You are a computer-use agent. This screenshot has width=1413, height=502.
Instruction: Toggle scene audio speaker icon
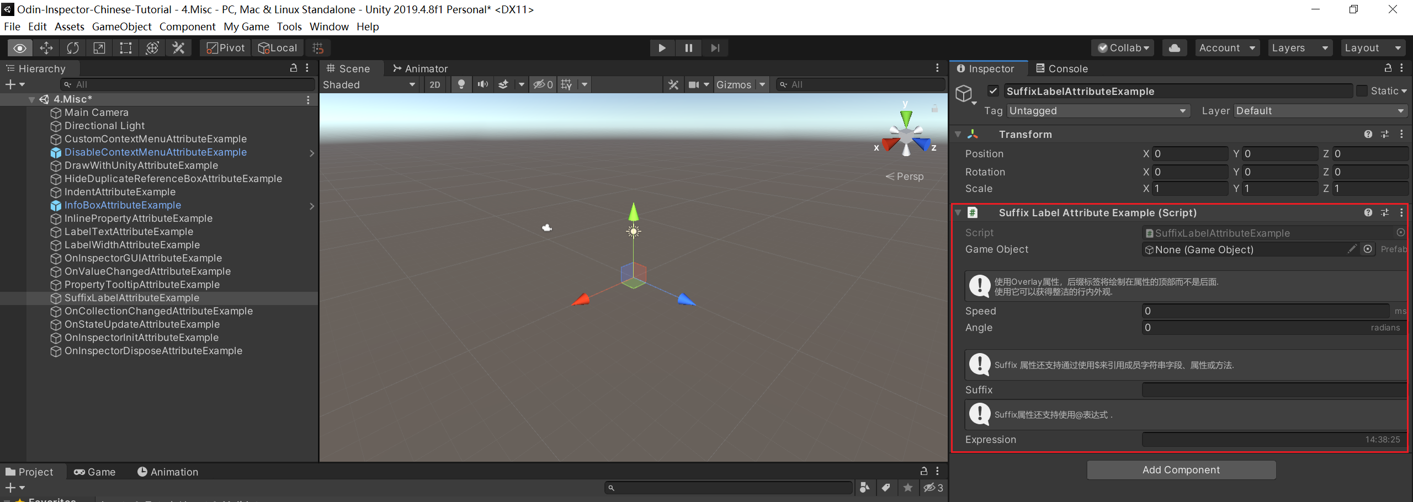pyautogui.click(x=483, y=84)
